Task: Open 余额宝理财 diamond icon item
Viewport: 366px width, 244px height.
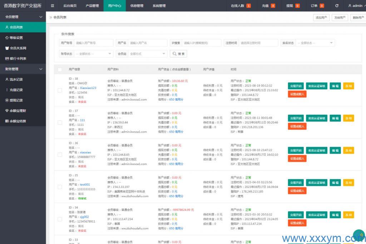Action: pyautogui.click(x=7, y=111)
